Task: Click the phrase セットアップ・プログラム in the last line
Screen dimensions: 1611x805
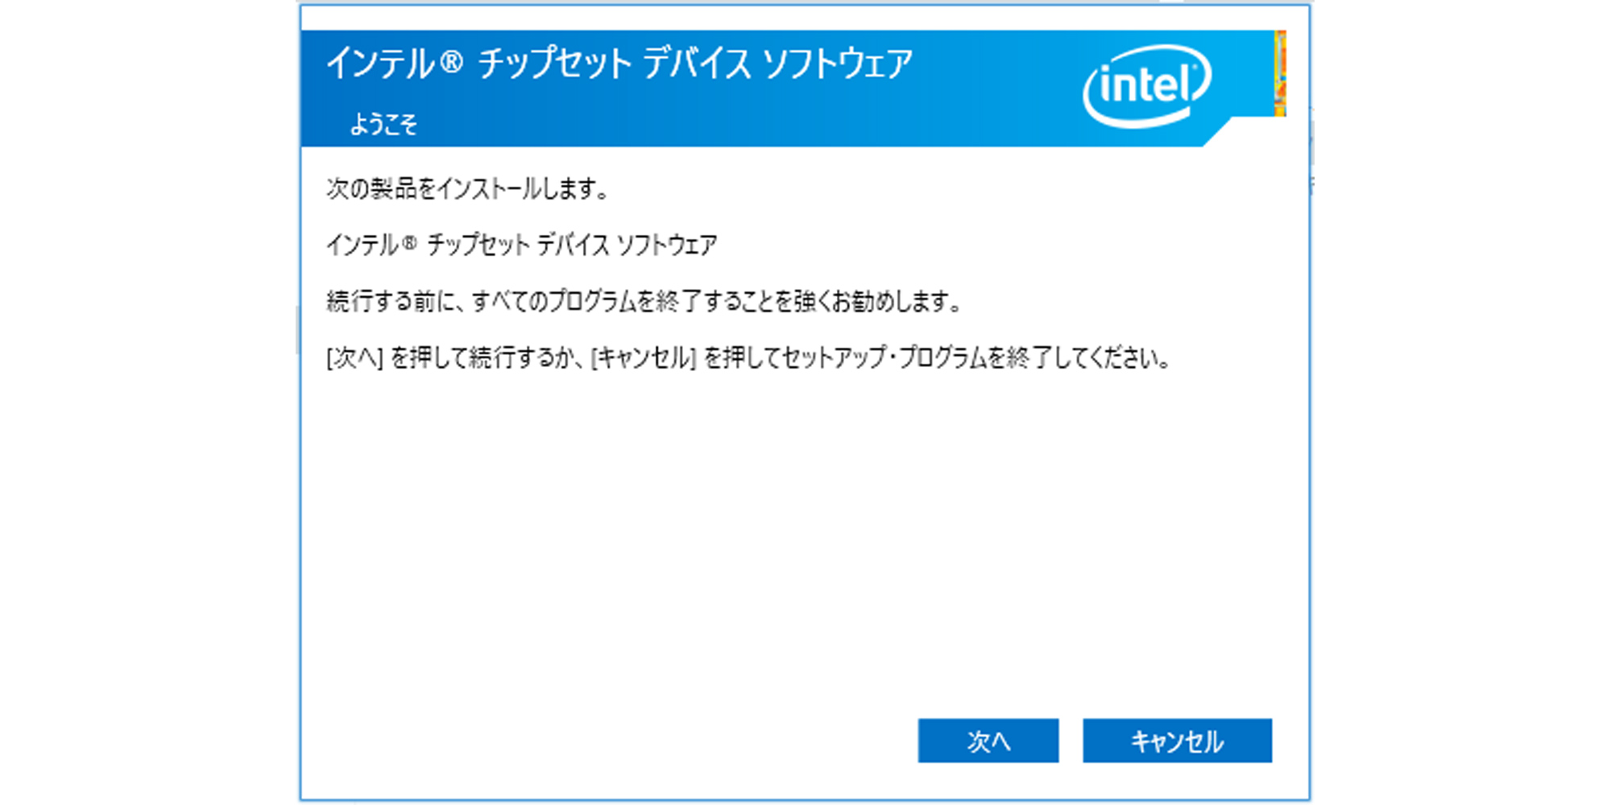Action: tap(892, 357)
